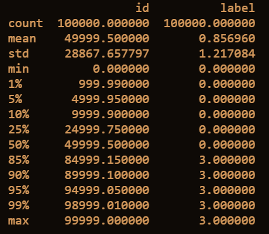
Task: Click the label value in the max row
Action: point(227,221)
